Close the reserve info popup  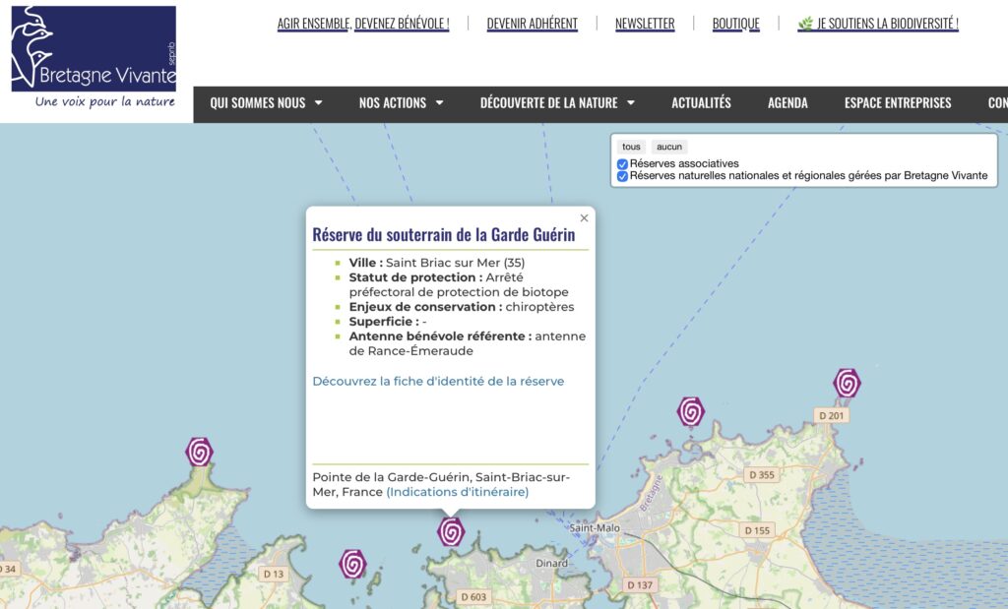click(x=584, y=218)
